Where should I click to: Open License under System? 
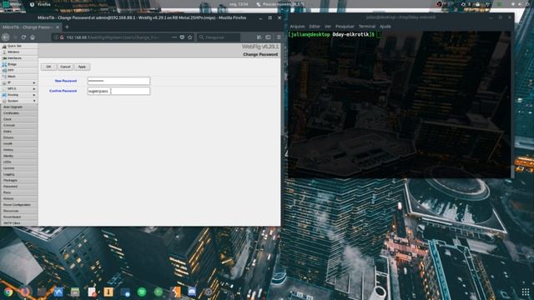coord(19,168)
